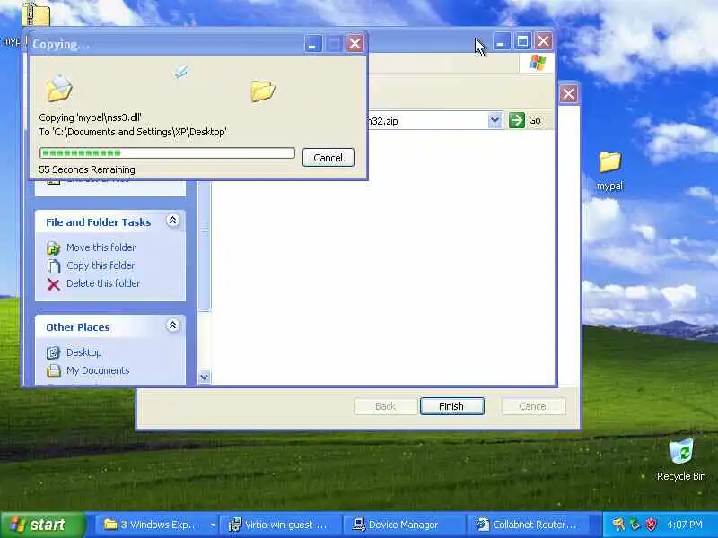This screenshot has width=718, height=538.
Task: Select Copy this folder
Action: [x=101, y=265]
